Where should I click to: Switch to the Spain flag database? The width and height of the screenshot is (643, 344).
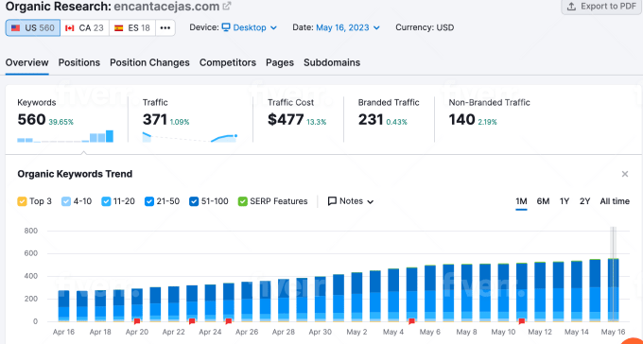(x=119, y=28)
